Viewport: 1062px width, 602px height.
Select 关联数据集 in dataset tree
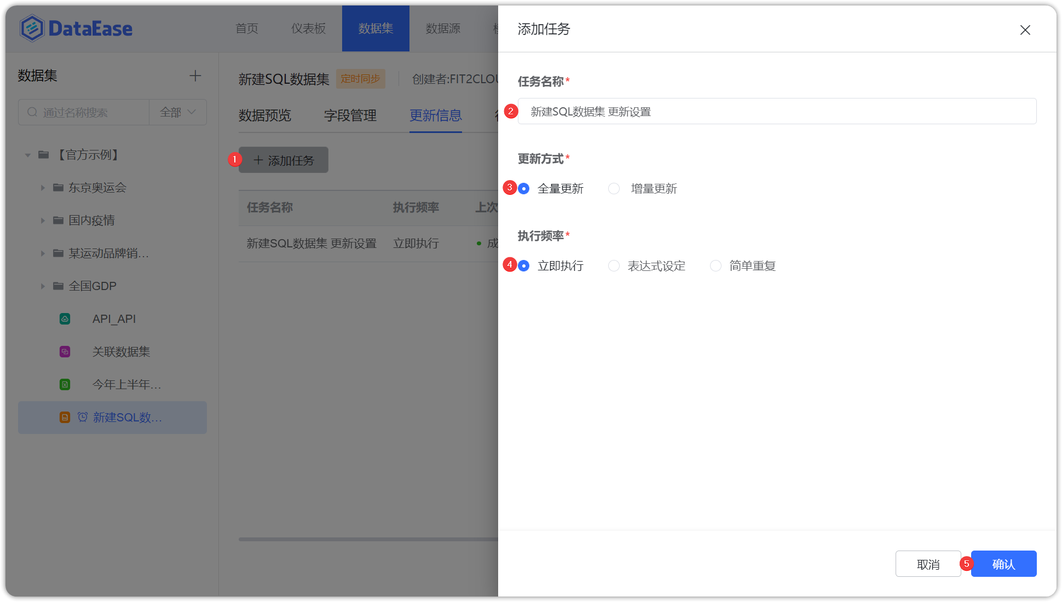121,352
